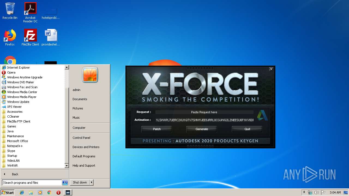This screenshot has height=196, width=349.
Task: Expand the Skype folder
Action: pyautogui.click(x=11, y=151)
